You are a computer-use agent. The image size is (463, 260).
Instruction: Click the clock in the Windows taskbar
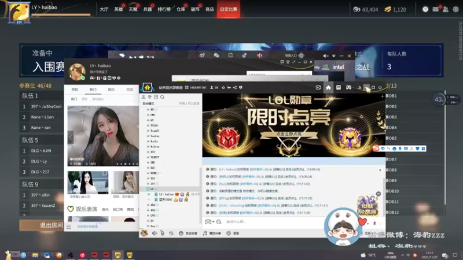(429, 255)
